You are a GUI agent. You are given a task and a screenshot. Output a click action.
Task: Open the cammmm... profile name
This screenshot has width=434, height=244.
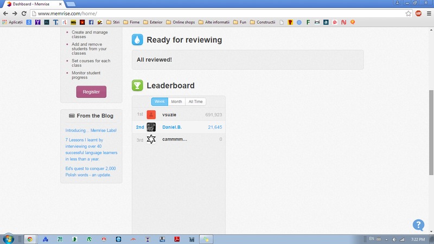coord(175,139)
